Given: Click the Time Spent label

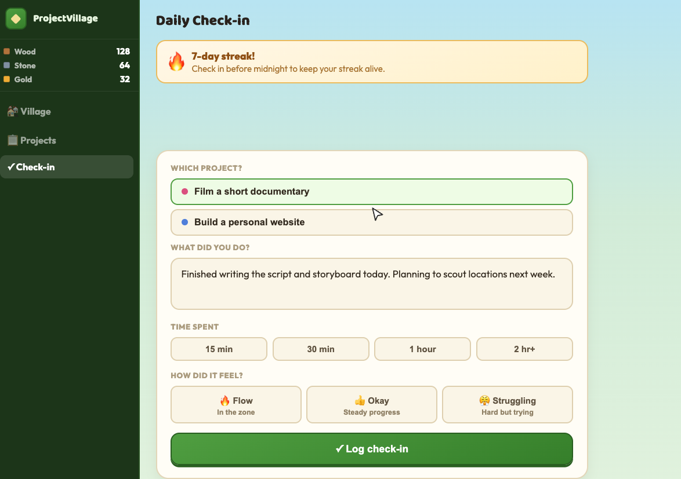Looking at the screenshot, I should (194, 327).
